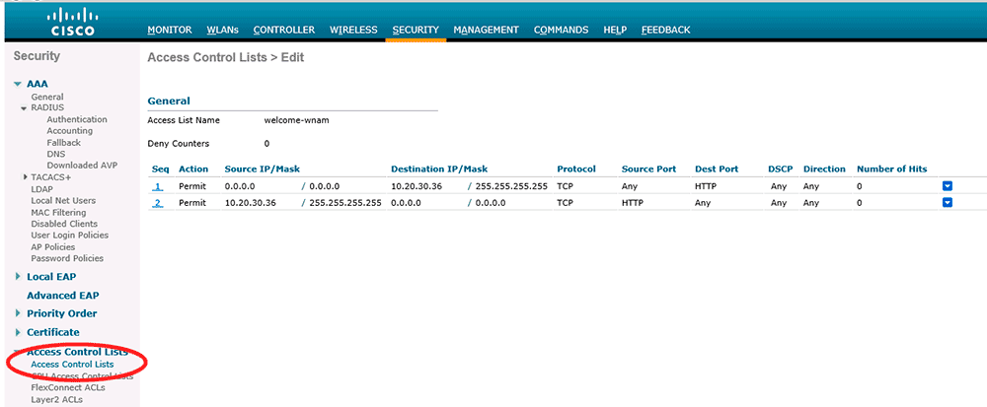
Task: Select Access Control Lists sidebar link
Action: [72, 365]
